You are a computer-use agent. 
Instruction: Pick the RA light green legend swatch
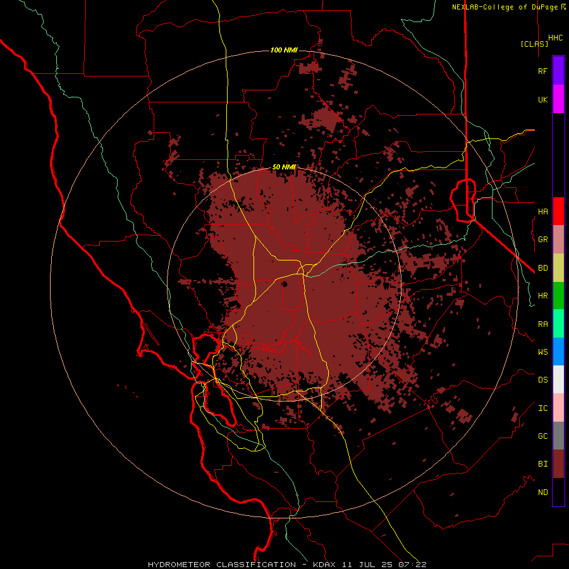[x=558, y=324]
